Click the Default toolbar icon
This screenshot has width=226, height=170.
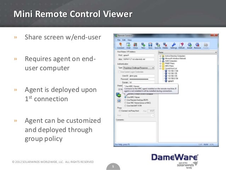181,46
